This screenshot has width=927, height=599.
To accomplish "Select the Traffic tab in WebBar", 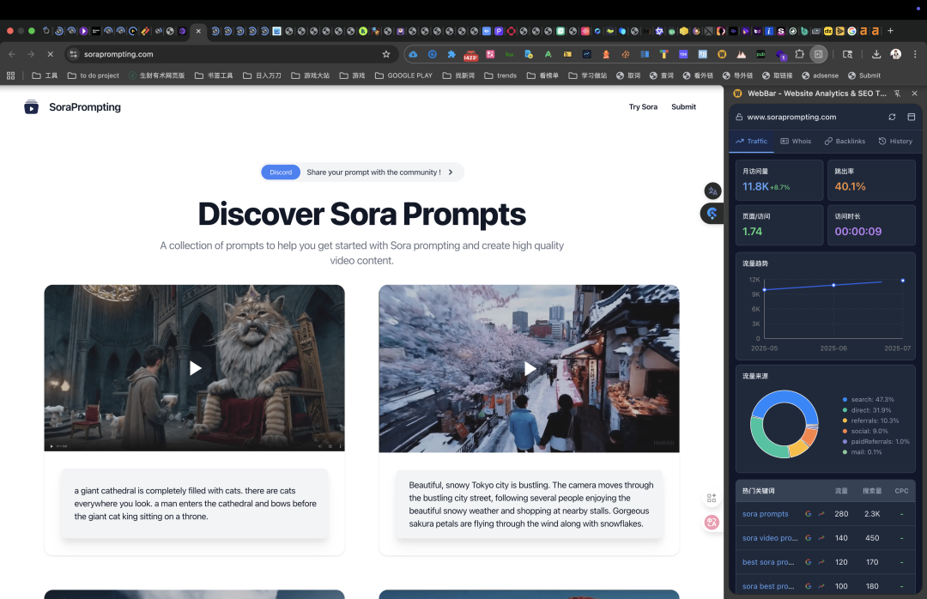I will (x=751, y=142).
